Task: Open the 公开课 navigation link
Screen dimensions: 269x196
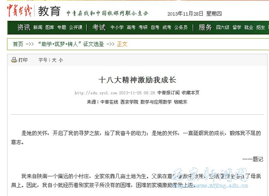Action: pyautogui.click(x=75, y=28)
